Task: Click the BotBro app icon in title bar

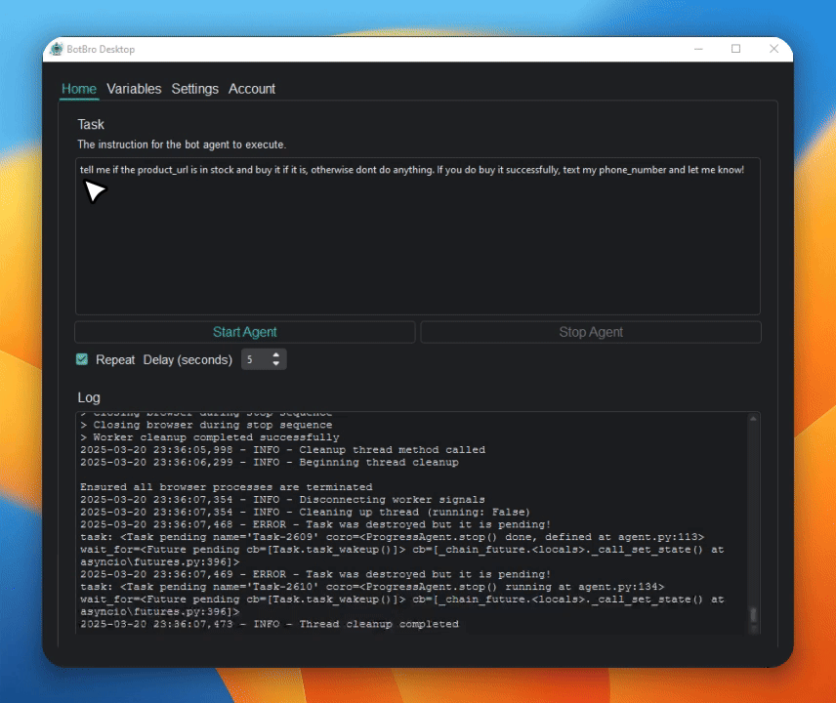Action: pyautogui.click(x=57, y=50)
